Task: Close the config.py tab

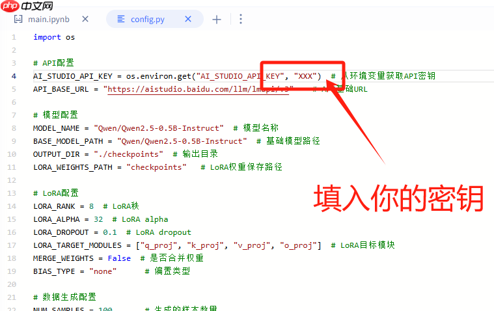Action: click(x=188, y=20)
